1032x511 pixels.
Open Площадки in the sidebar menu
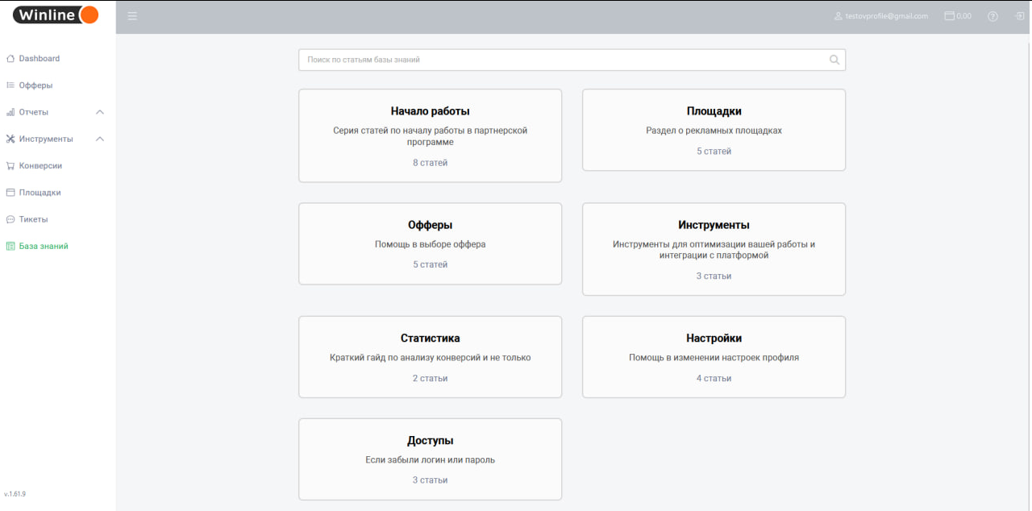(40, 193)
